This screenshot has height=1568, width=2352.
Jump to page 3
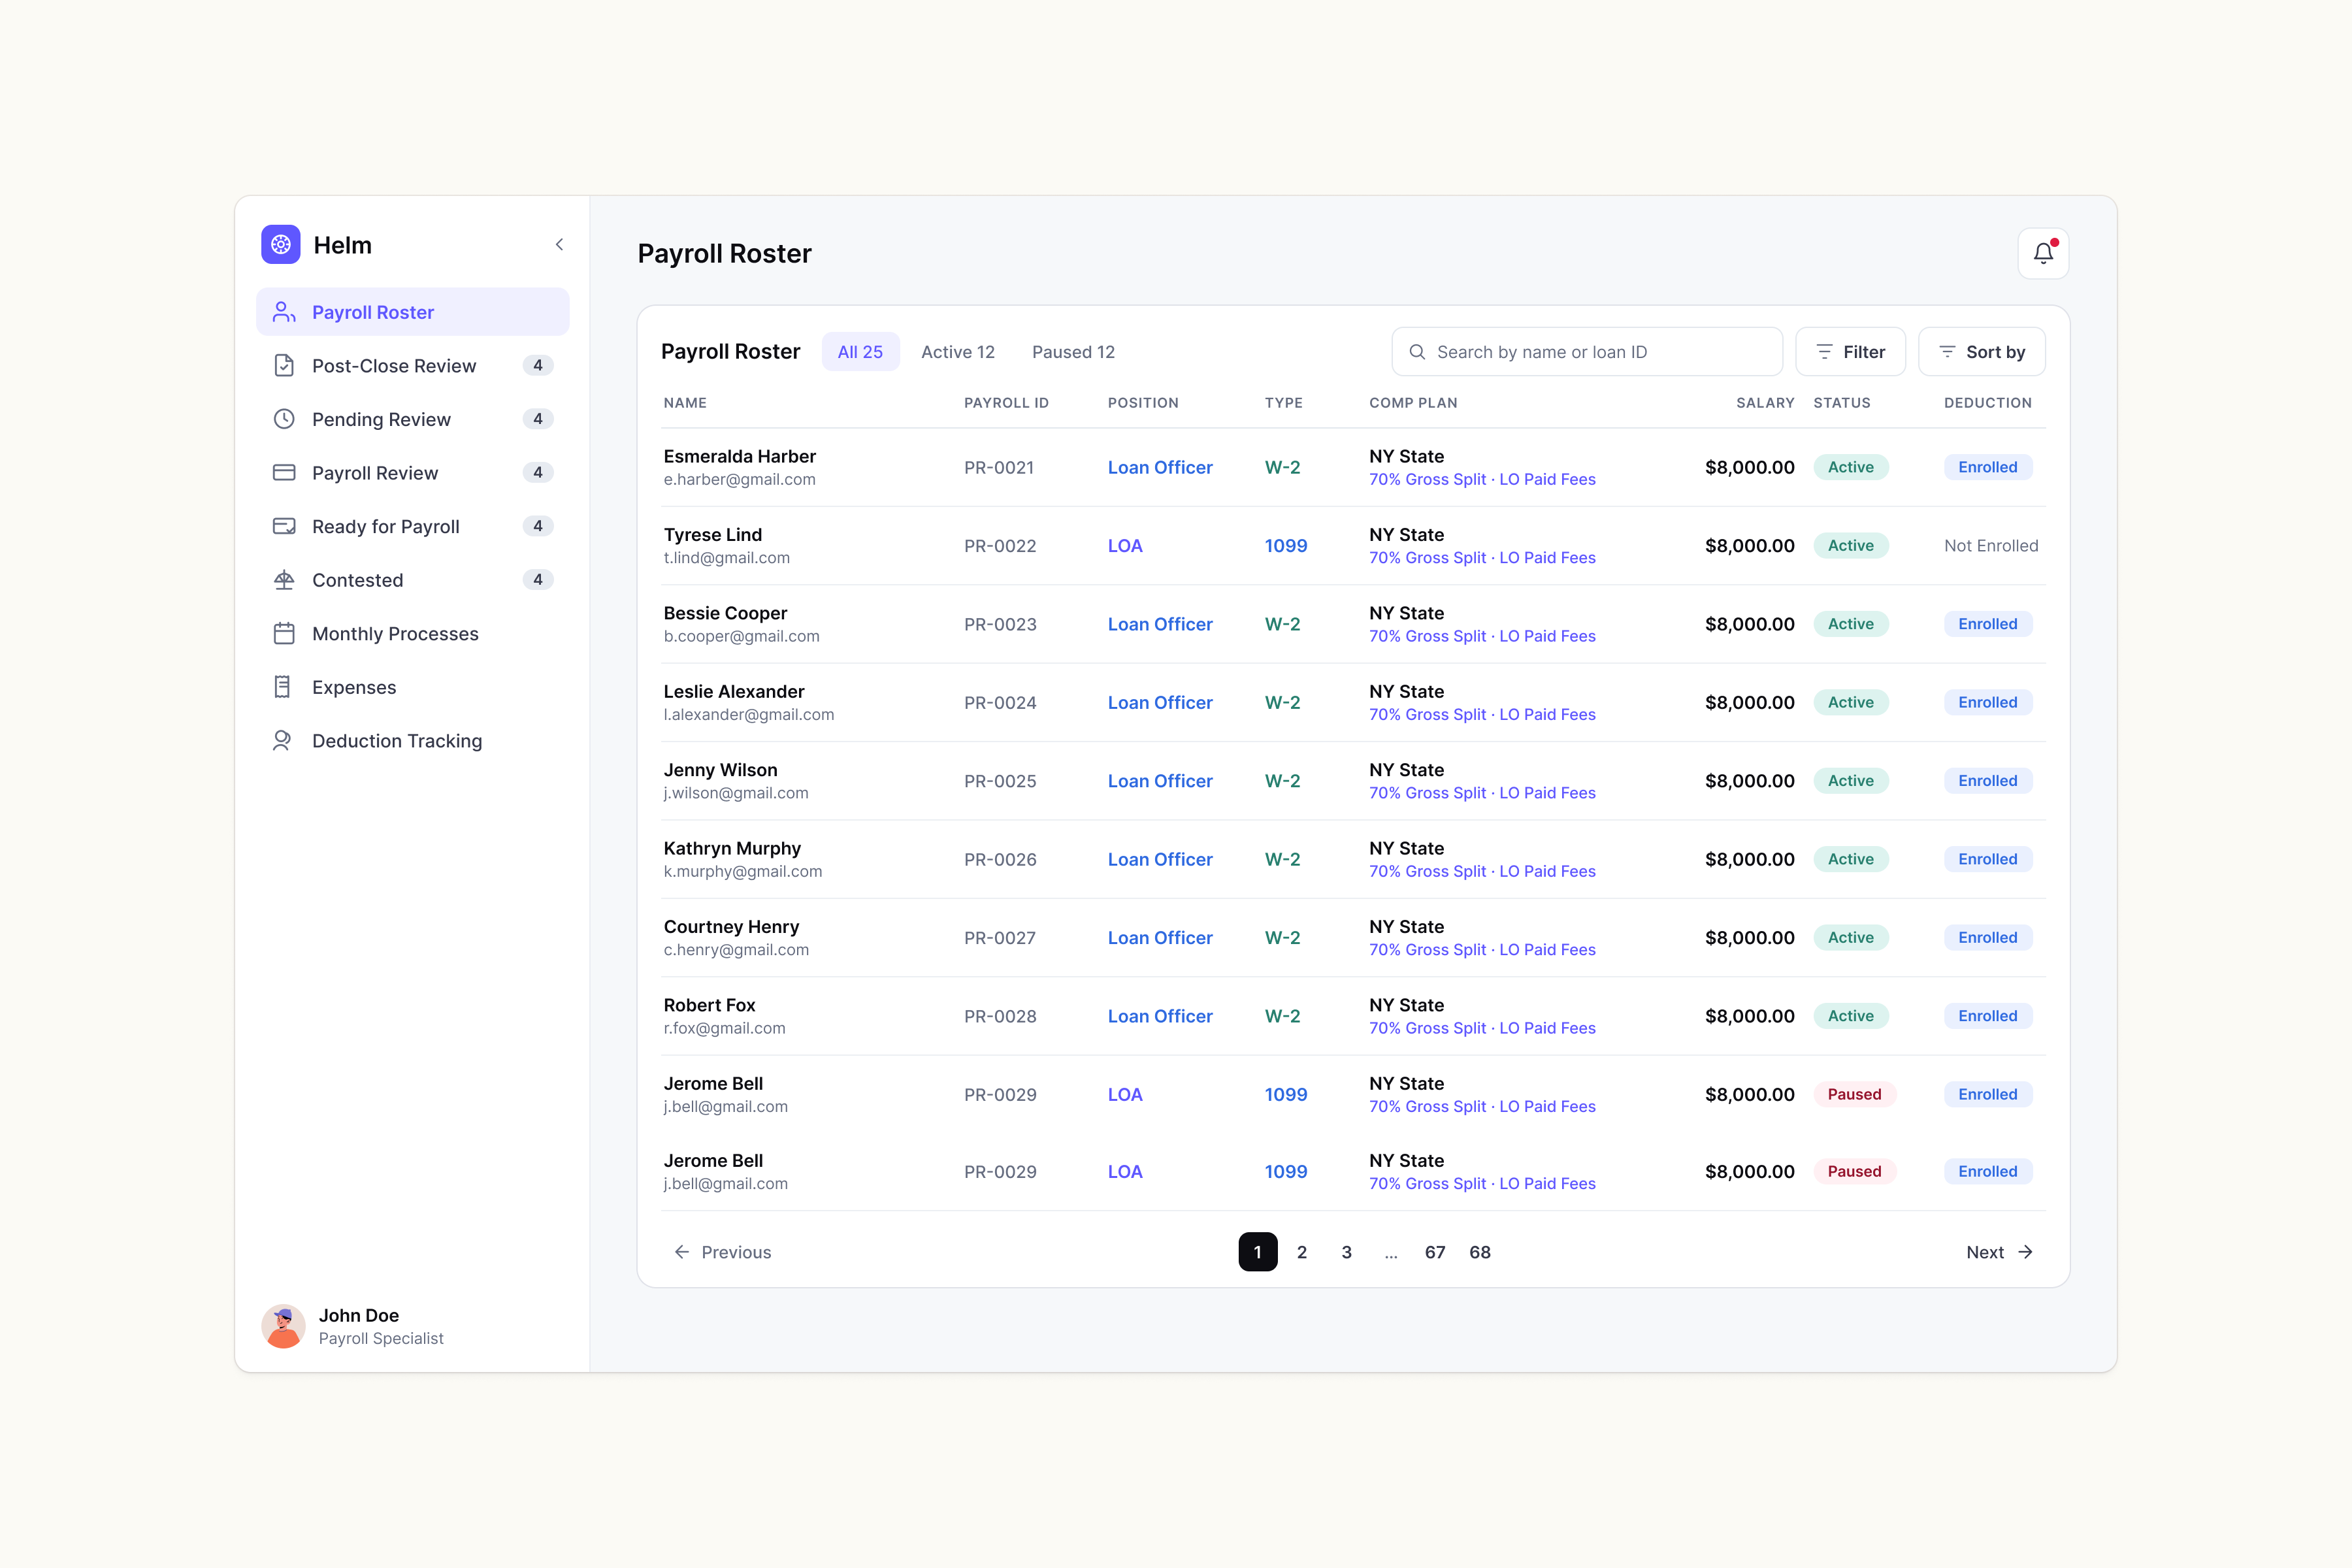(1347, 1252)
